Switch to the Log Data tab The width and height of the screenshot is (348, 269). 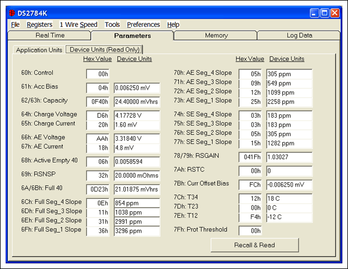[x=299, y=35]
